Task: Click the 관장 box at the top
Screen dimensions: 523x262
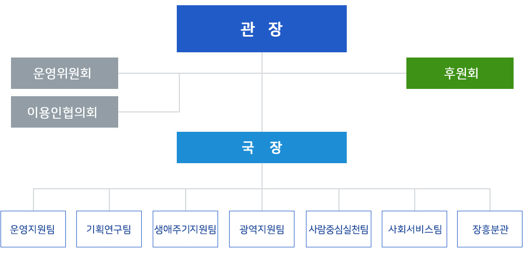Action: [x=261, y=29]
